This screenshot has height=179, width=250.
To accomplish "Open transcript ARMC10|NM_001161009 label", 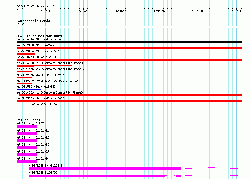I will (33, 151).
